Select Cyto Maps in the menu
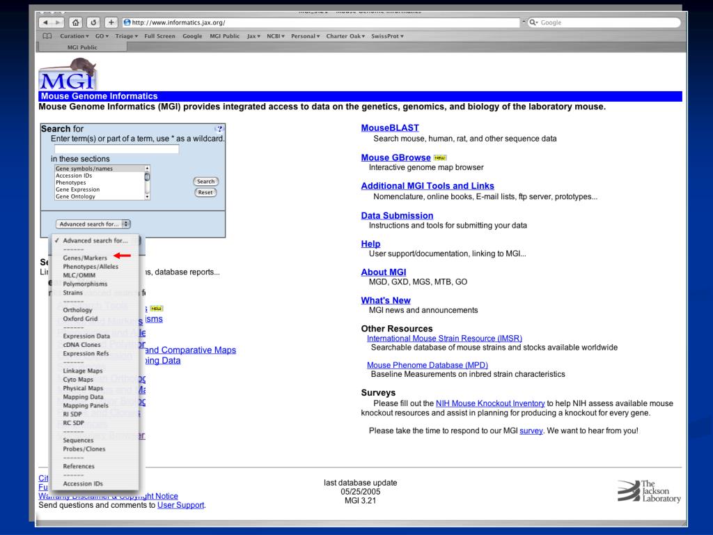The height and width of the screenshot is (535, 713). coord(78,380)
